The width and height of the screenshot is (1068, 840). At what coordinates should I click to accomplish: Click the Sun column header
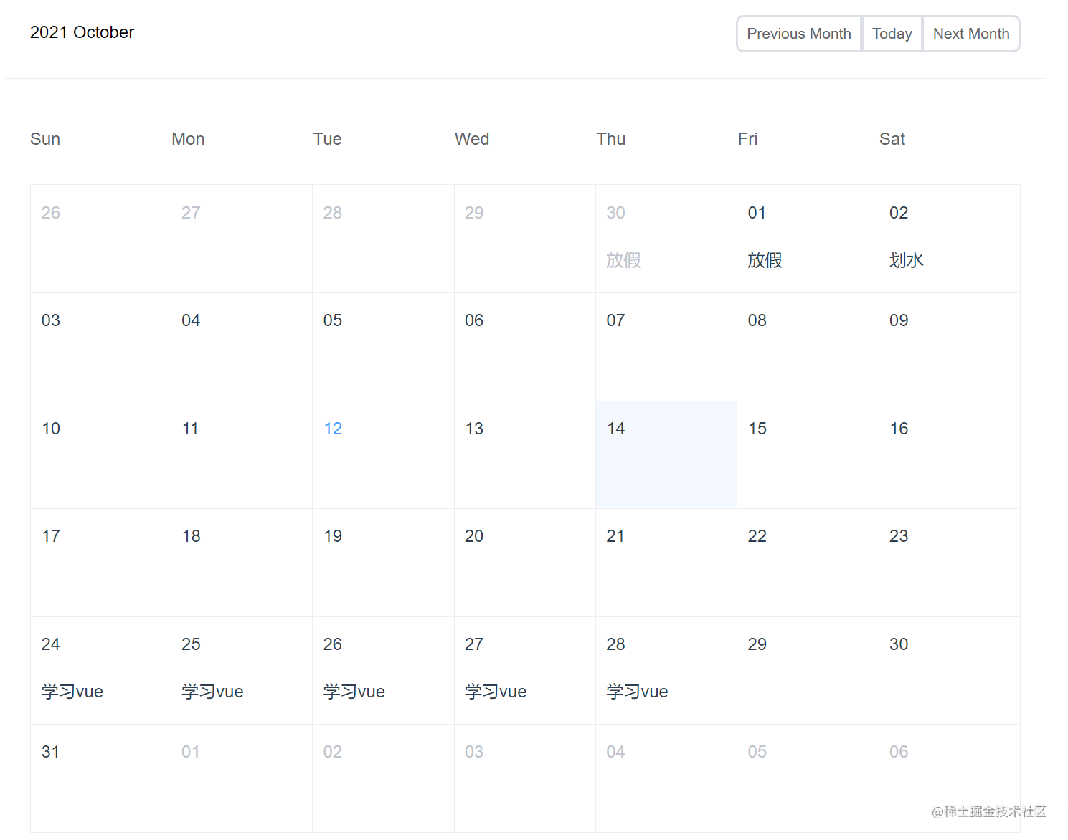click(45, 139)
